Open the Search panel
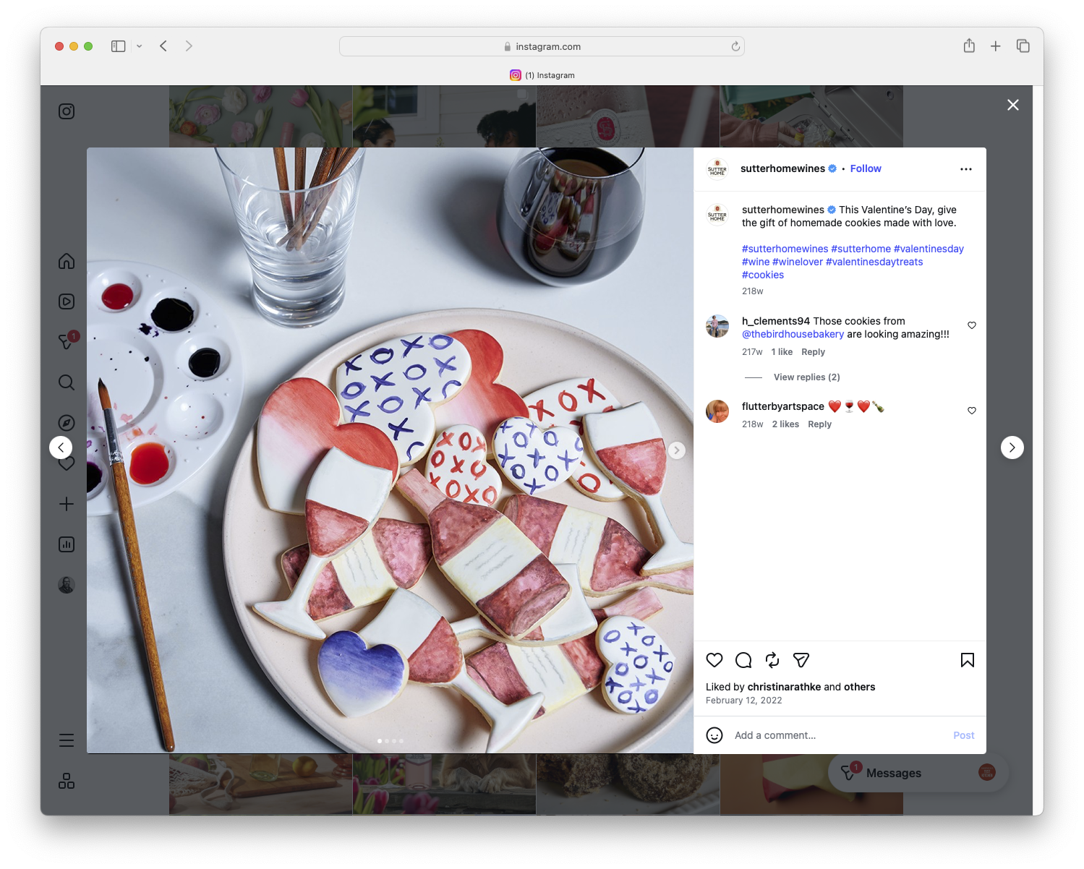This screenshot has height=869, width=1084. 66,382
